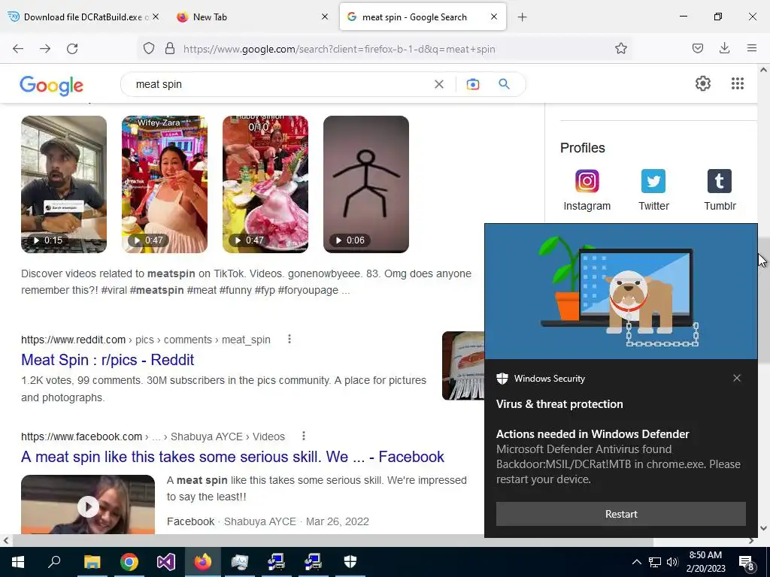Close the DCRatBuild.exe download tab

[156, 17]
